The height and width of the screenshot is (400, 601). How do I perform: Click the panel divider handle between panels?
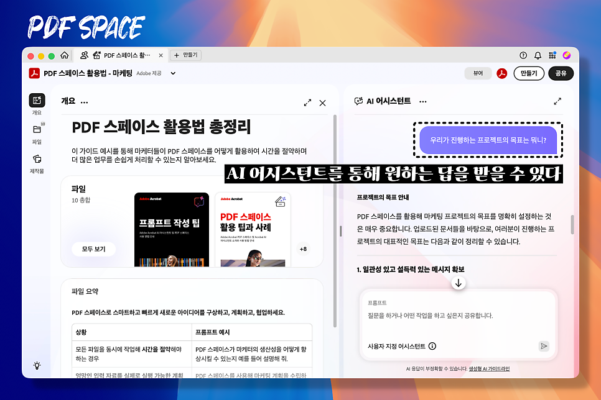tap(340, 231)
